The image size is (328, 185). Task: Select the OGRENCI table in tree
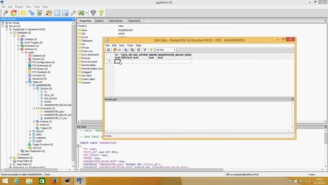coord(41,138)
